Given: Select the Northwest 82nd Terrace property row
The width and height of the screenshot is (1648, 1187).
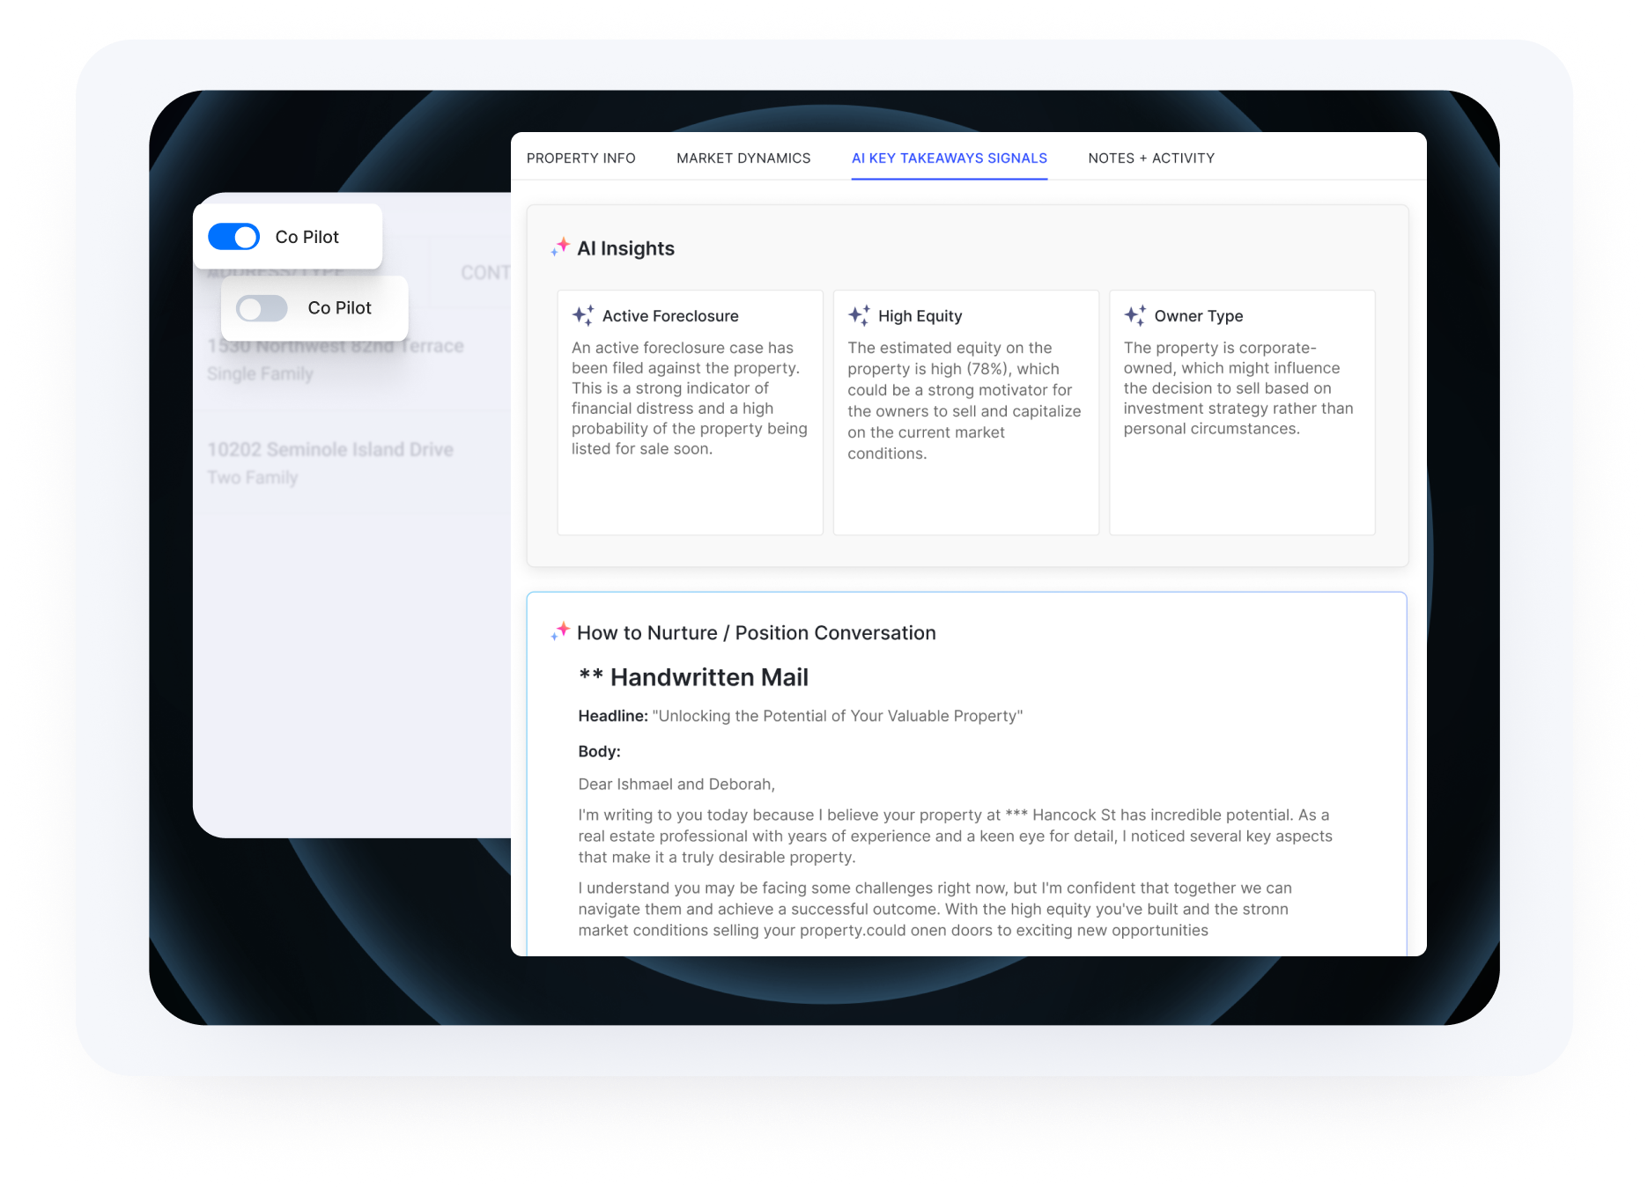Looking at the screenshot, I should pos(352,359).
